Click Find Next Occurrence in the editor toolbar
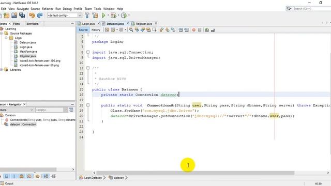331x186 pixels. tap(143, 30)
